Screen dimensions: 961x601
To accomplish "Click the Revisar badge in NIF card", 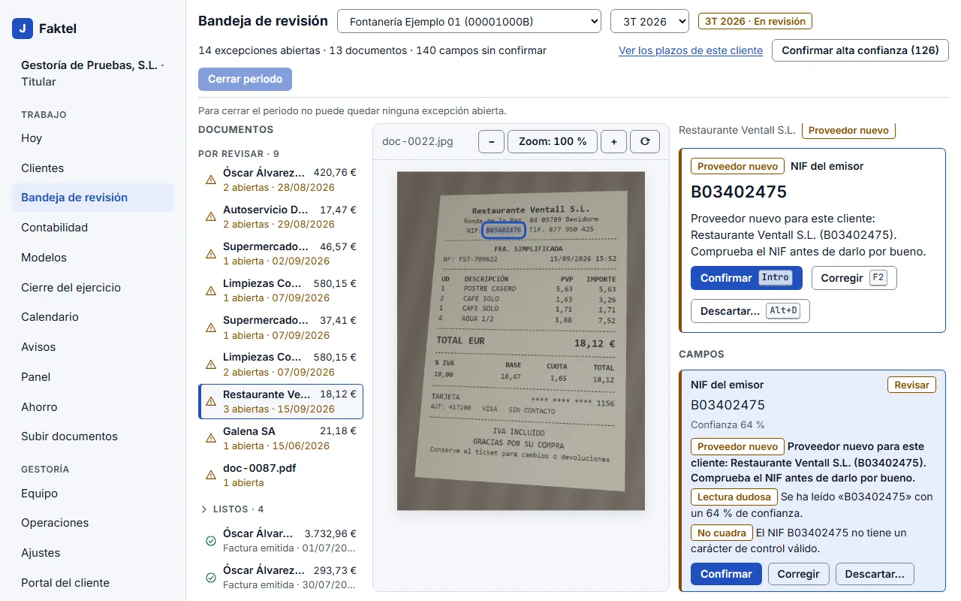I will click(911, 385).
